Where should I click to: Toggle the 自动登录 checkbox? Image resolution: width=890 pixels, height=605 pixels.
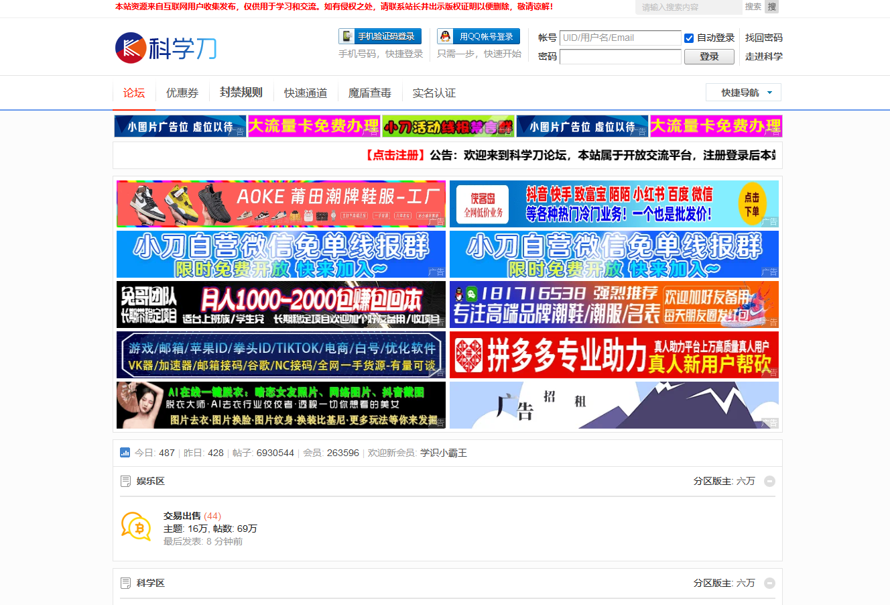[689, 38]
